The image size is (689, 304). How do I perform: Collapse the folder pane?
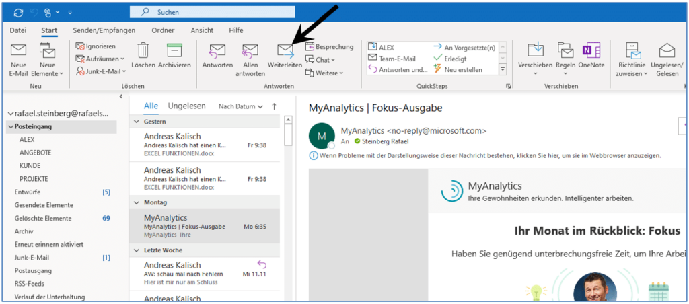coord(121,97)
